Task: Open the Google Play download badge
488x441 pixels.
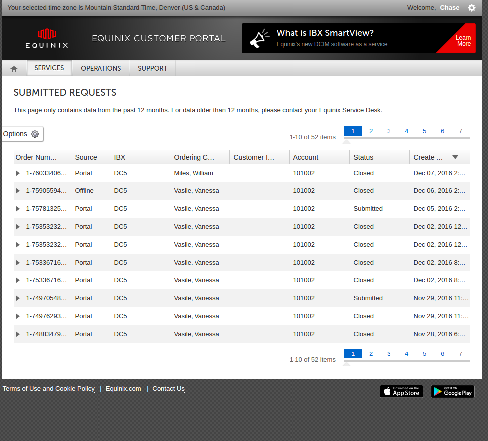Action: tap(452, 391)
